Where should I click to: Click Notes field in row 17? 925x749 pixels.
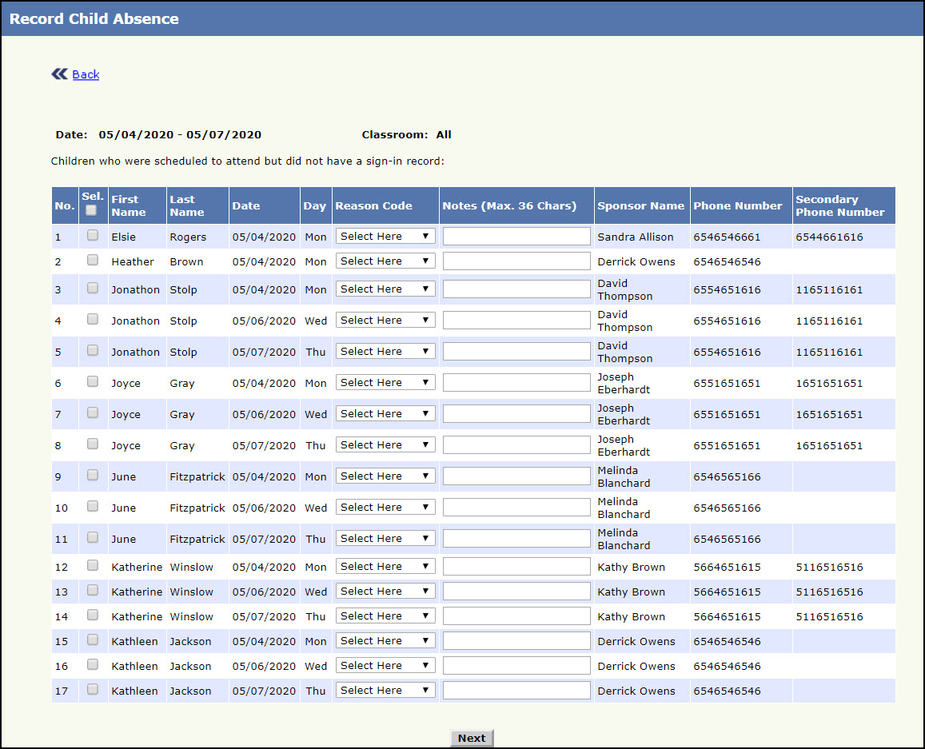[516, 691]
